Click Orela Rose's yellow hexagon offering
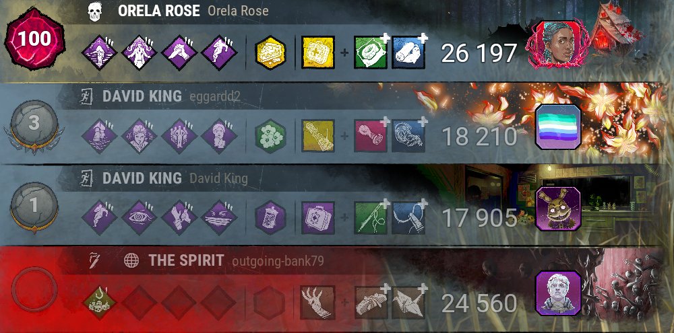The image size is (674, 333). click(270, 52)
